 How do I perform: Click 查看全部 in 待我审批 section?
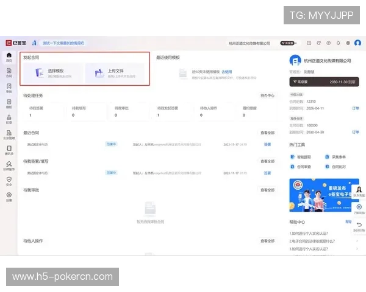click(x=268, y=190)
